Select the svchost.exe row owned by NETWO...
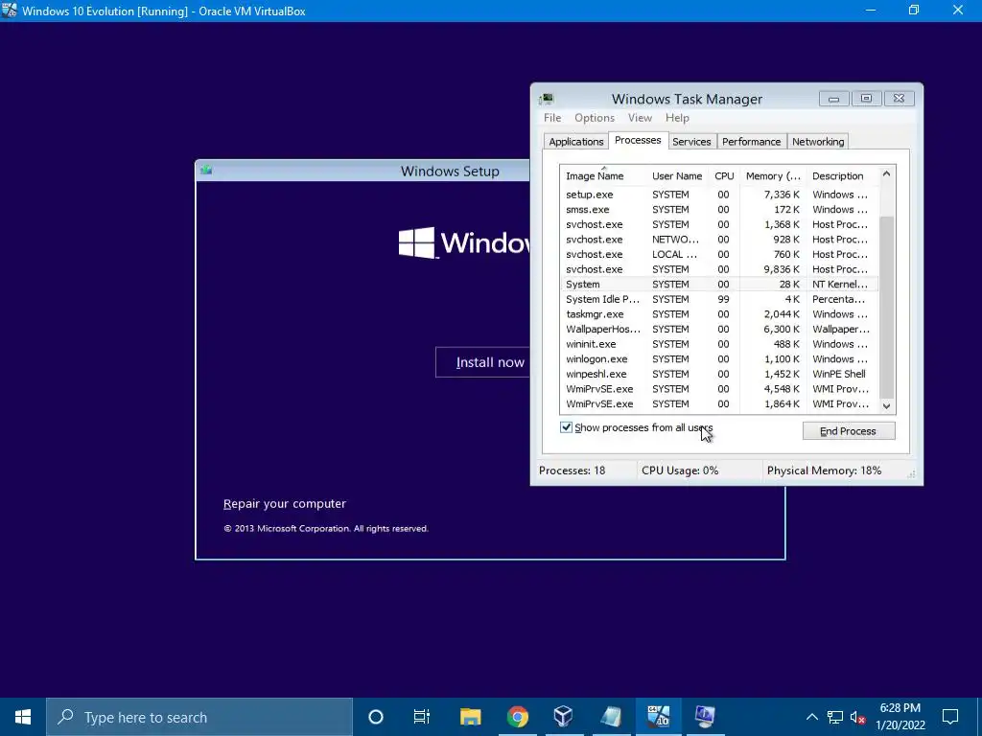The image size is (982, 736). point(719,240)
